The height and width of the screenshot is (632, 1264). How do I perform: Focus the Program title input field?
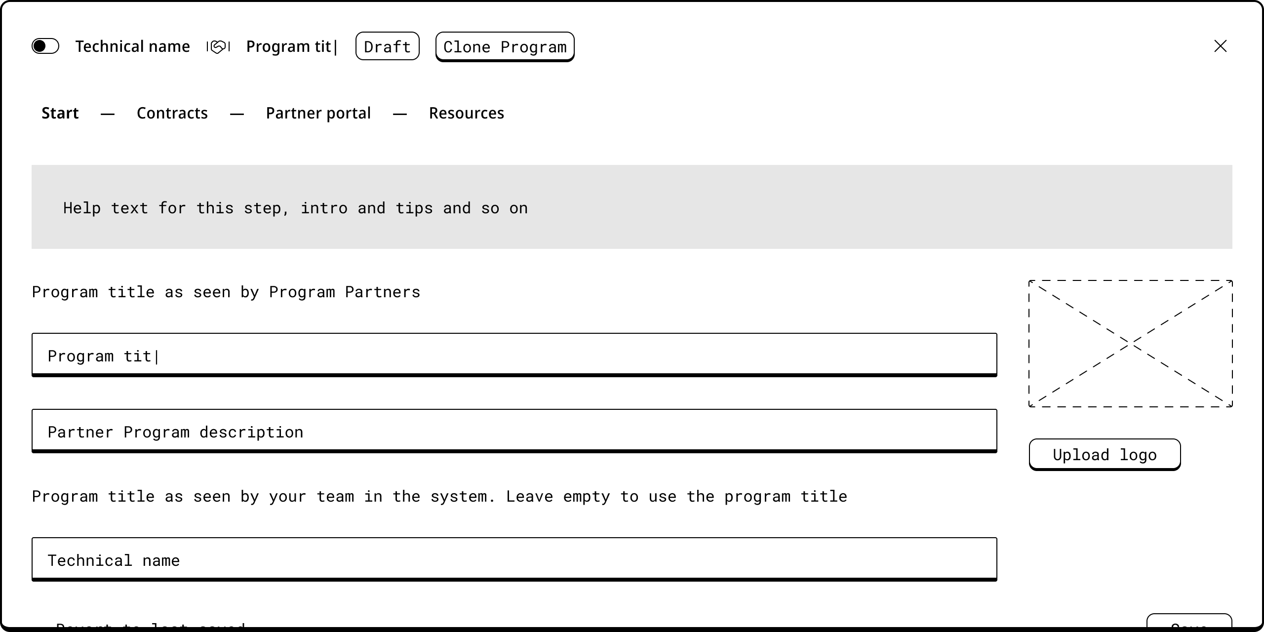pos(514,355)
